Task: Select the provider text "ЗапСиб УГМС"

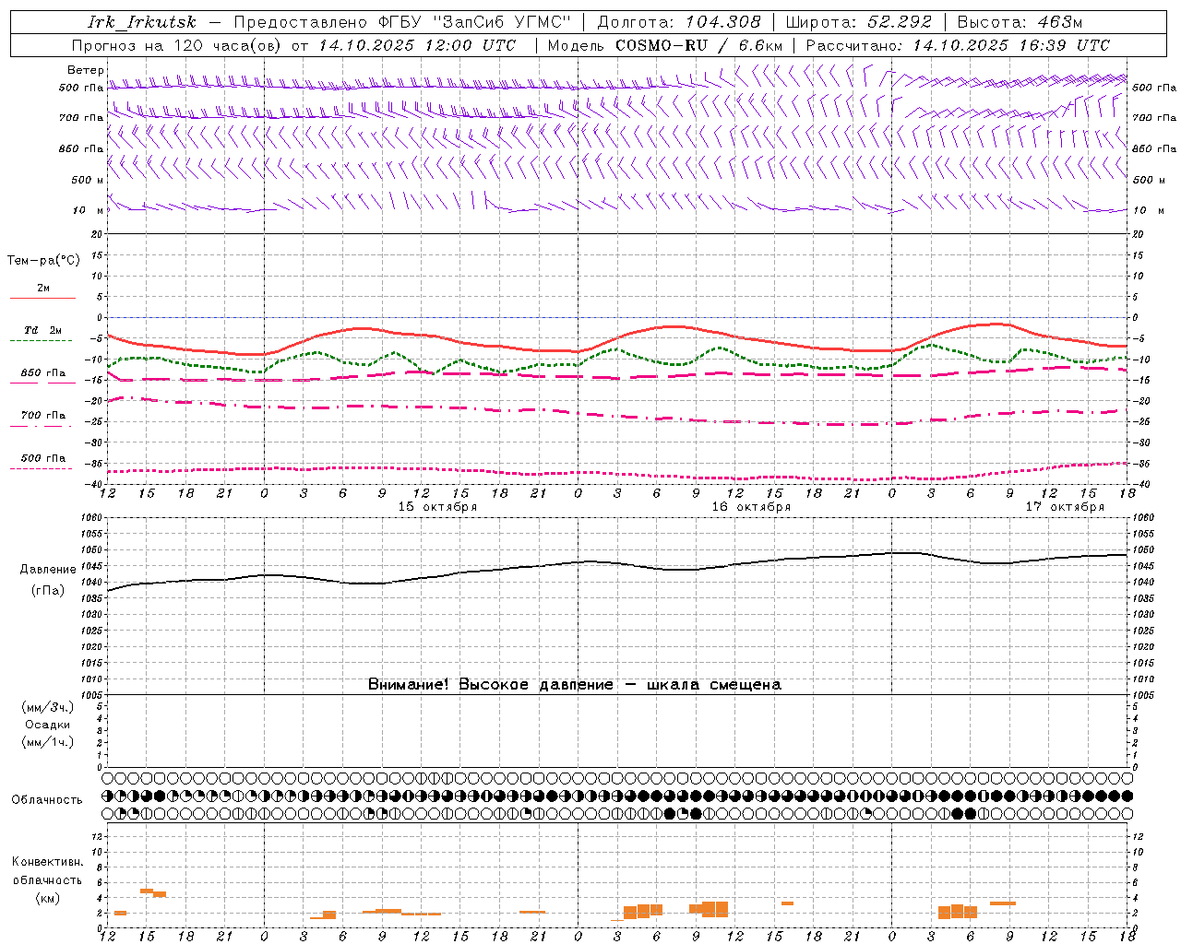Action: tap(503, 22)
